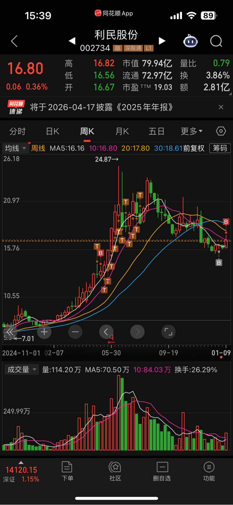The height and width of the screenshot is (505, 233).
Task: Tap the MA5:16.16 label
Action: pyautogui.click(x=67, y=148)
